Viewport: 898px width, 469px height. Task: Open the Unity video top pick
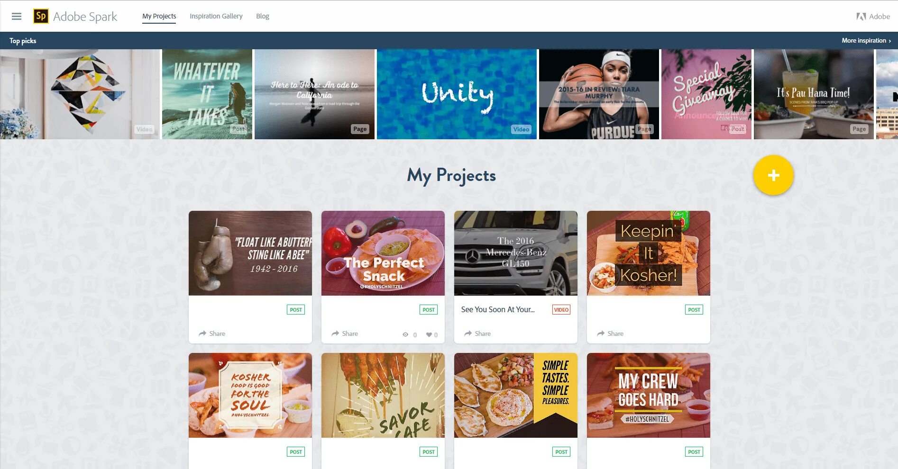pyautogui.click(x=457, y=94)
